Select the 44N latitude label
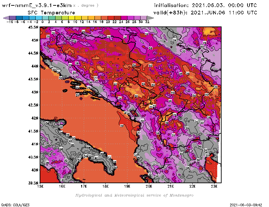Image resolution: width=269 pixels, height=207 pixels. 35,66
